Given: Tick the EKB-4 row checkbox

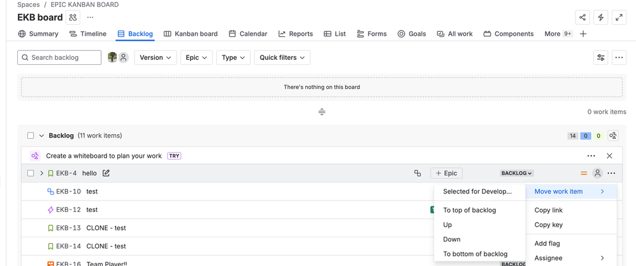Looking at the screenshot, I should coord(31,173).
